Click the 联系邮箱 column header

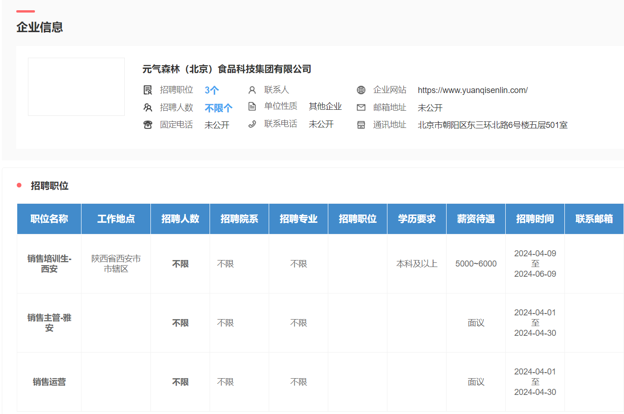[594, 219]
